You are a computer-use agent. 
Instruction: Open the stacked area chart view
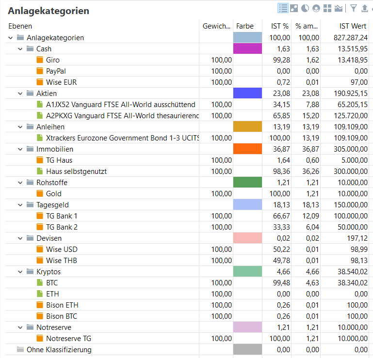click(x=339, y=8)
